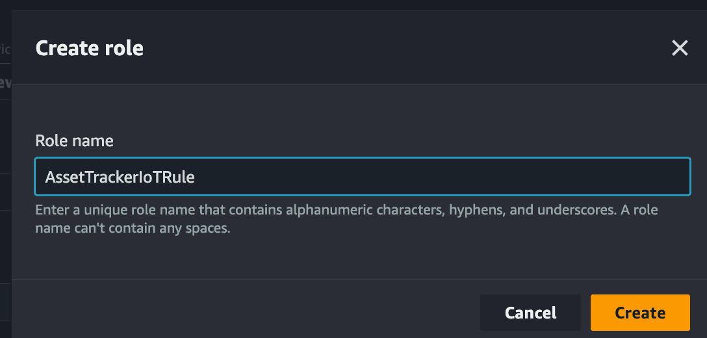Screen dimensions: 707x338
Task: Click the dimmed page strip above the dialog
Action: [353, 5]
